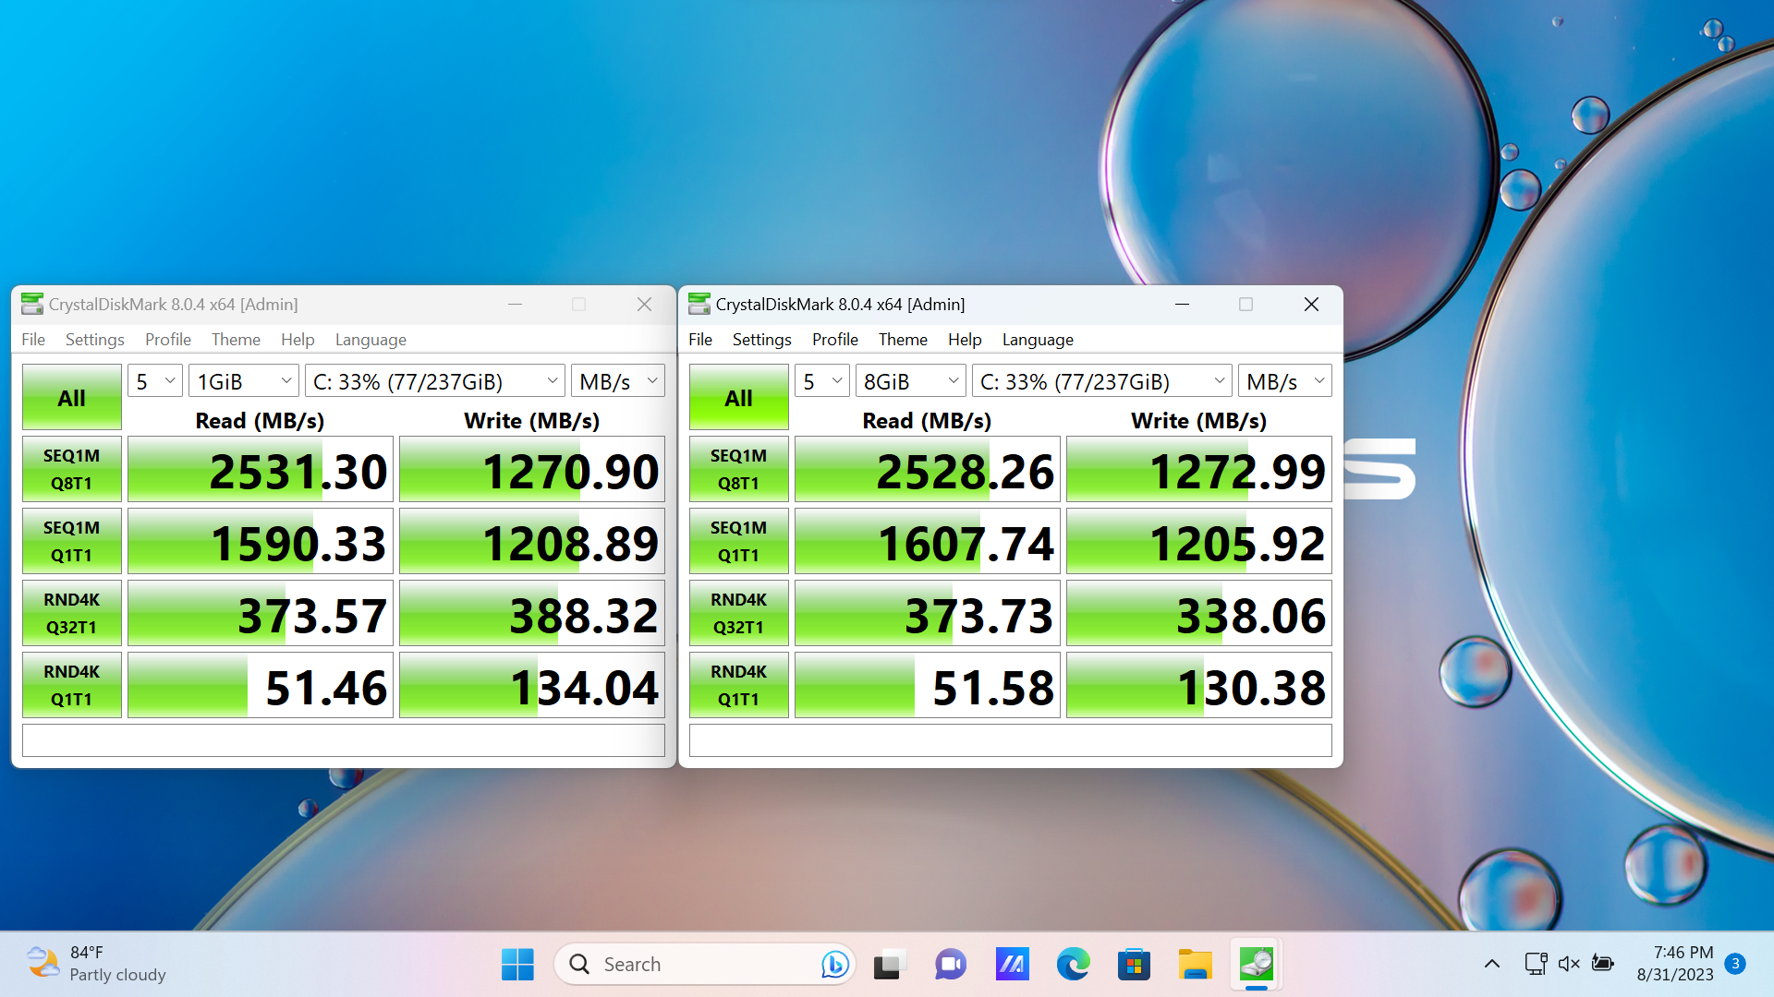Expand 8GiB test size dropdown

pos(910,381)
